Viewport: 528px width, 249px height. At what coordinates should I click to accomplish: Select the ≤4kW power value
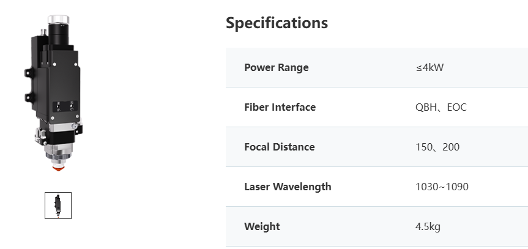429,67
